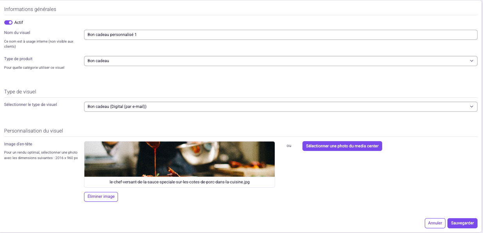Click Sélectionner une photo du media center
Viewport: 483px width, 233px height.
tap(342, 146)
